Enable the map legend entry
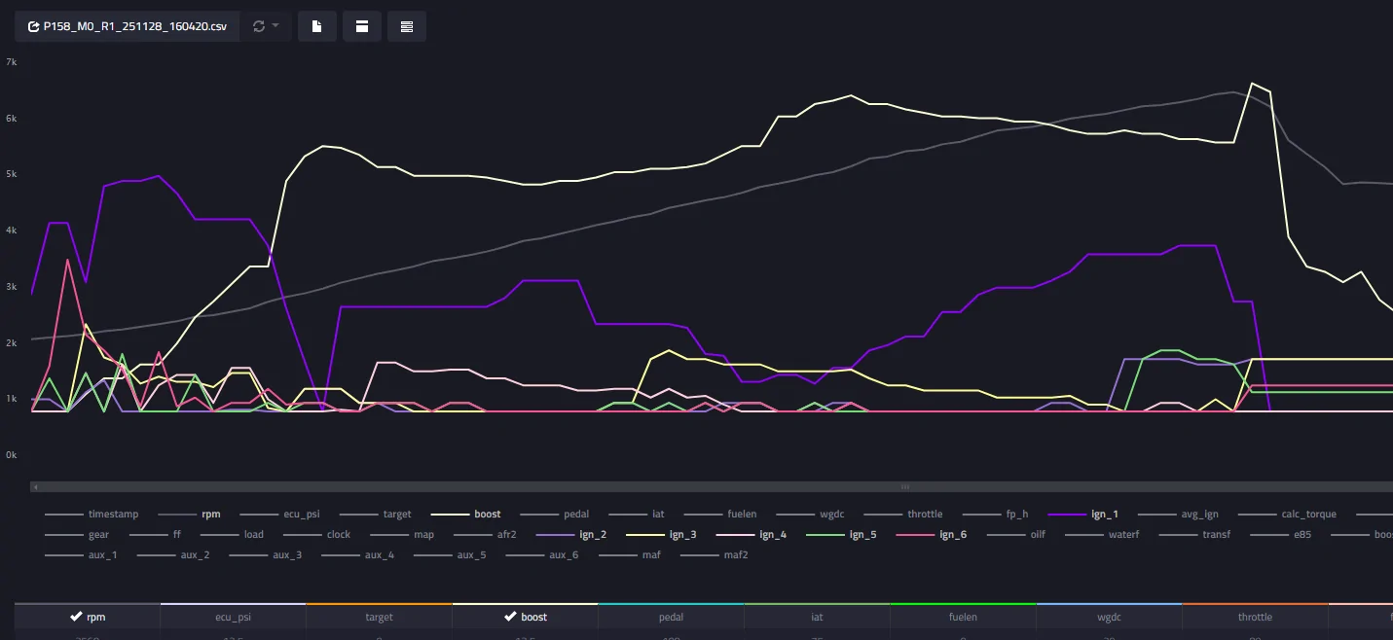Screen dimensions: 1393x640 coord(401,534)
